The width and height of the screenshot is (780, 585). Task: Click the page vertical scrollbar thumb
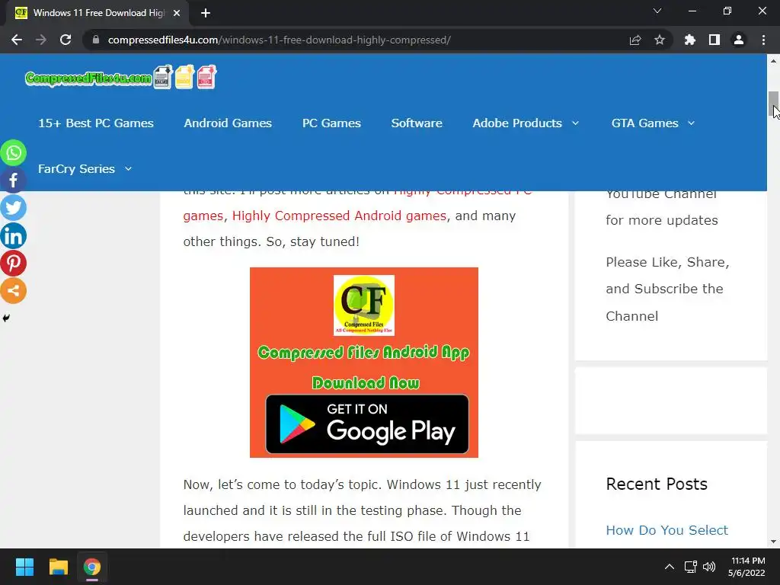point(773,104)
